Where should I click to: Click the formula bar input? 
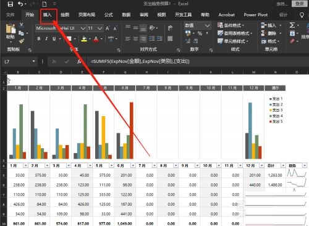click(x=198, y=61)
